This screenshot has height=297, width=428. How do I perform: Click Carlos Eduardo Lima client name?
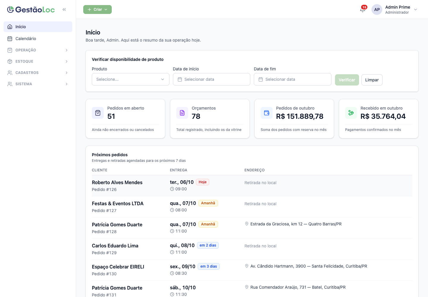(115, 246)
